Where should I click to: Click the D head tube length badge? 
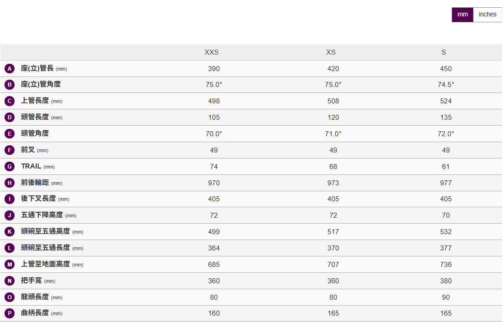[10, 118]
